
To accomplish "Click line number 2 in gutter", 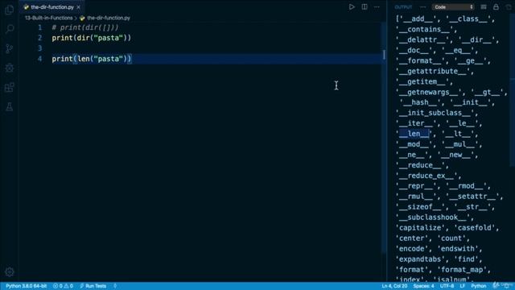I will (39, 38).
